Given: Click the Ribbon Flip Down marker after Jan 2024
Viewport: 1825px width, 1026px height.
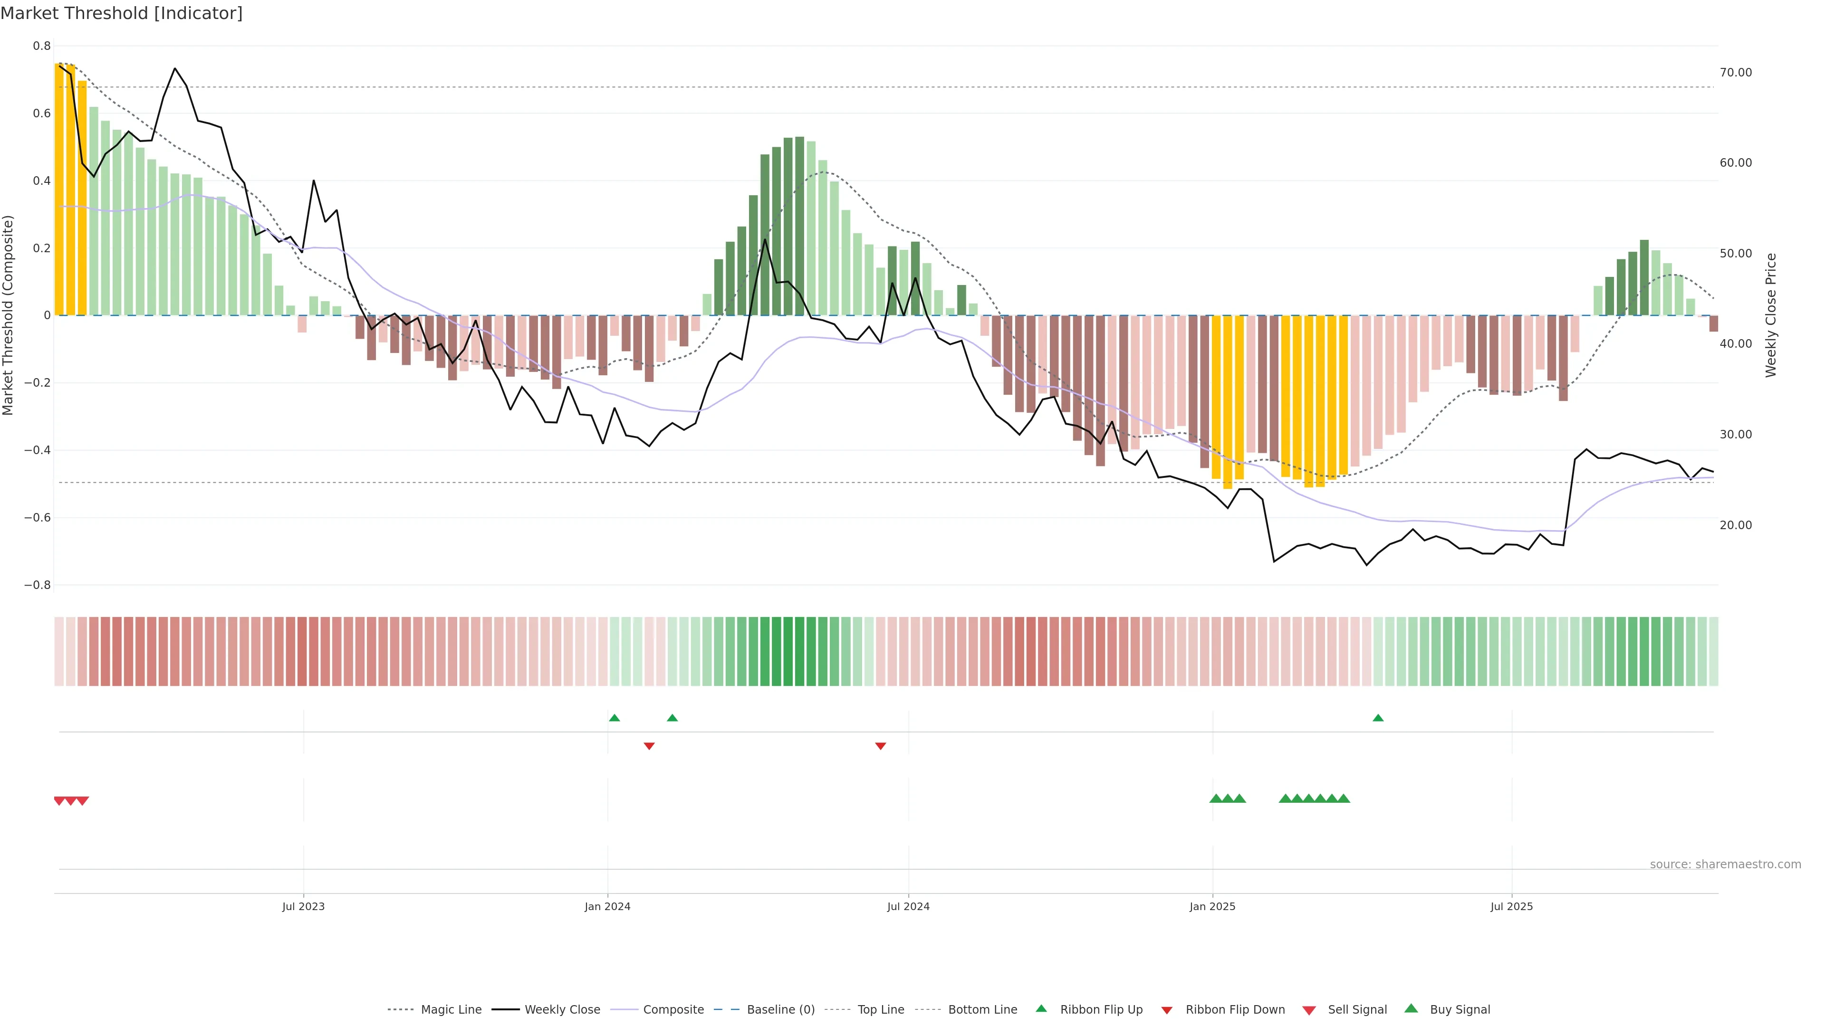Looking at the screenshot, I should coord(649,746).
